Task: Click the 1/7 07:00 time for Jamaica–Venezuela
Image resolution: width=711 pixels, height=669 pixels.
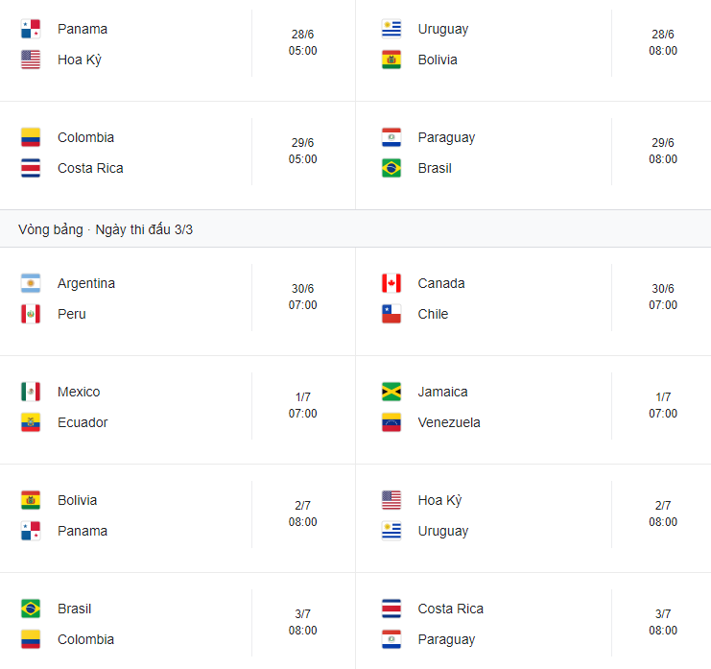Action: coord(662,405)
